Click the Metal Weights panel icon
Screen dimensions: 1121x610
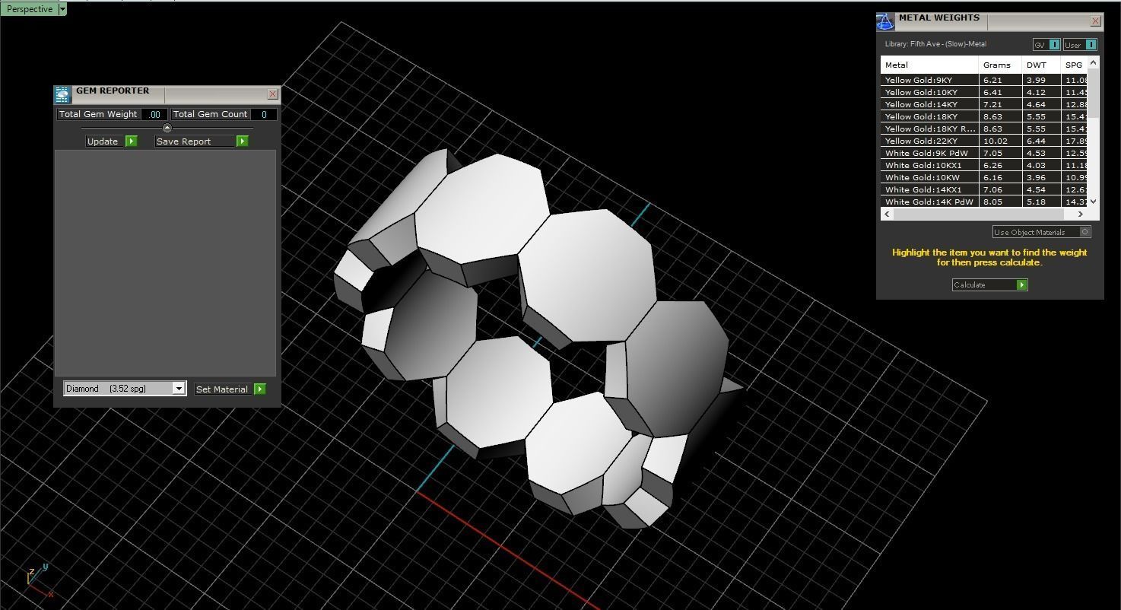pos(885,21)
